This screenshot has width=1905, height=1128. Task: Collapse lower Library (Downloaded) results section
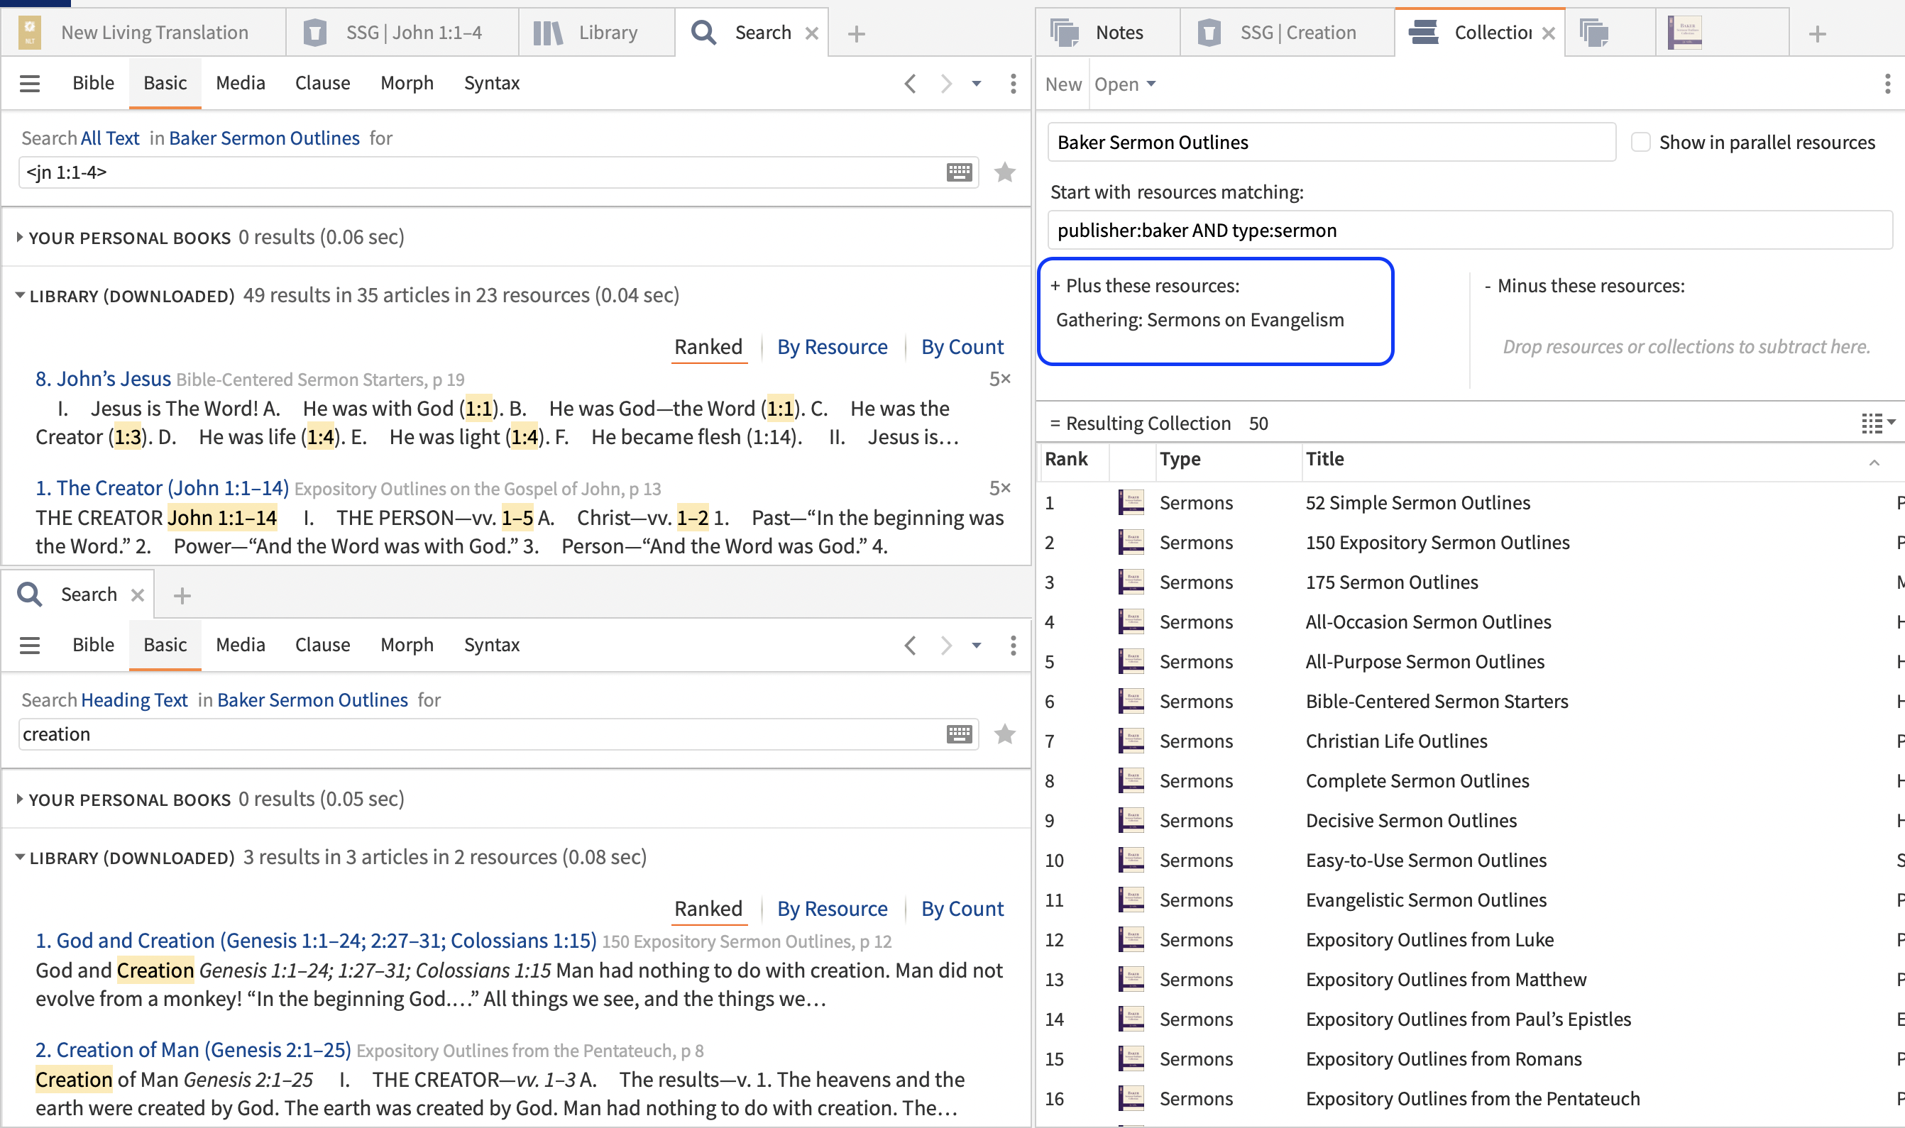(20, 857)
